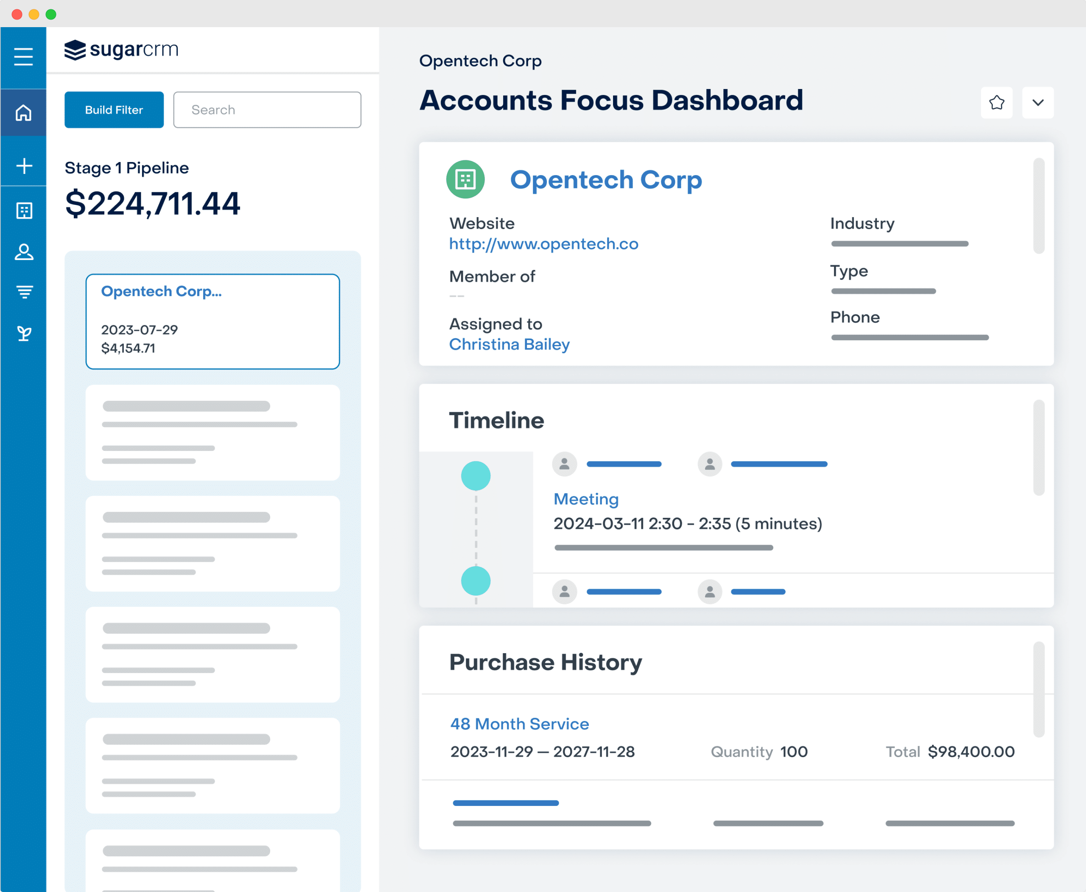Open the Opentech Corp... pipeline card
The width and height of the screenshot is (1086, 892).
click(213, 322)
